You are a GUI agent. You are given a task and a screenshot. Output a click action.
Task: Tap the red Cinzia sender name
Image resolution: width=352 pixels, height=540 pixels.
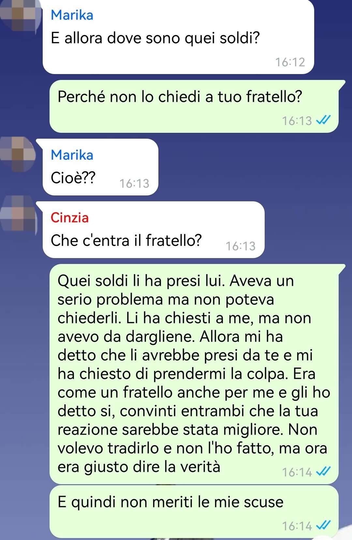tap(70, 218)
